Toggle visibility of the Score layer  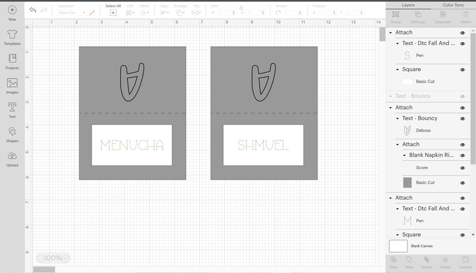point(462,168)
